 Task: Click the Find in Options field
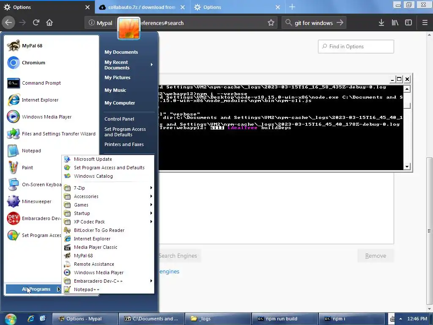[x=356, y=47]
